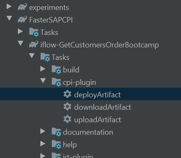Collapse iflow-GetCustomersOrderBootcamp node
This screenshot has width=181, height=158.
[x=20, y=43]
